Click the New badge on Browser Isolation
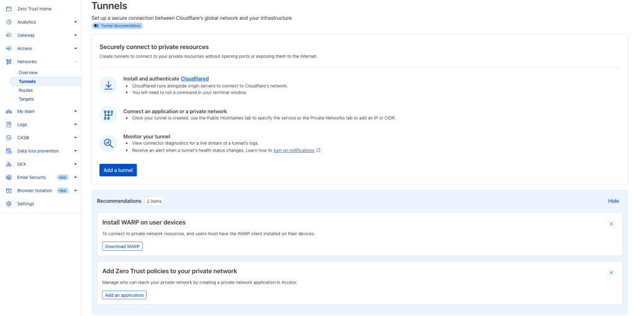 (63, 191)
